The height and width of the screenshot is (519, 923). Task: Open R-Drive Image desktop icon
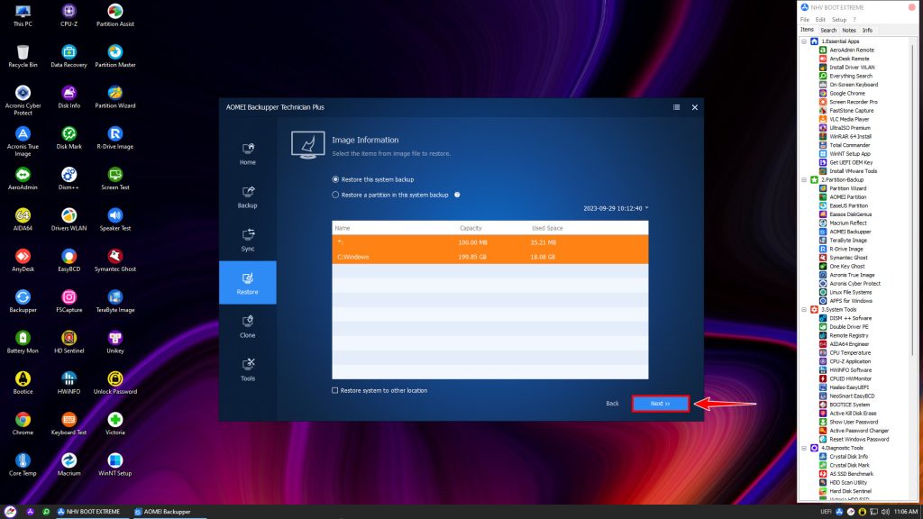pyautogui.click(x=115, y=138)
